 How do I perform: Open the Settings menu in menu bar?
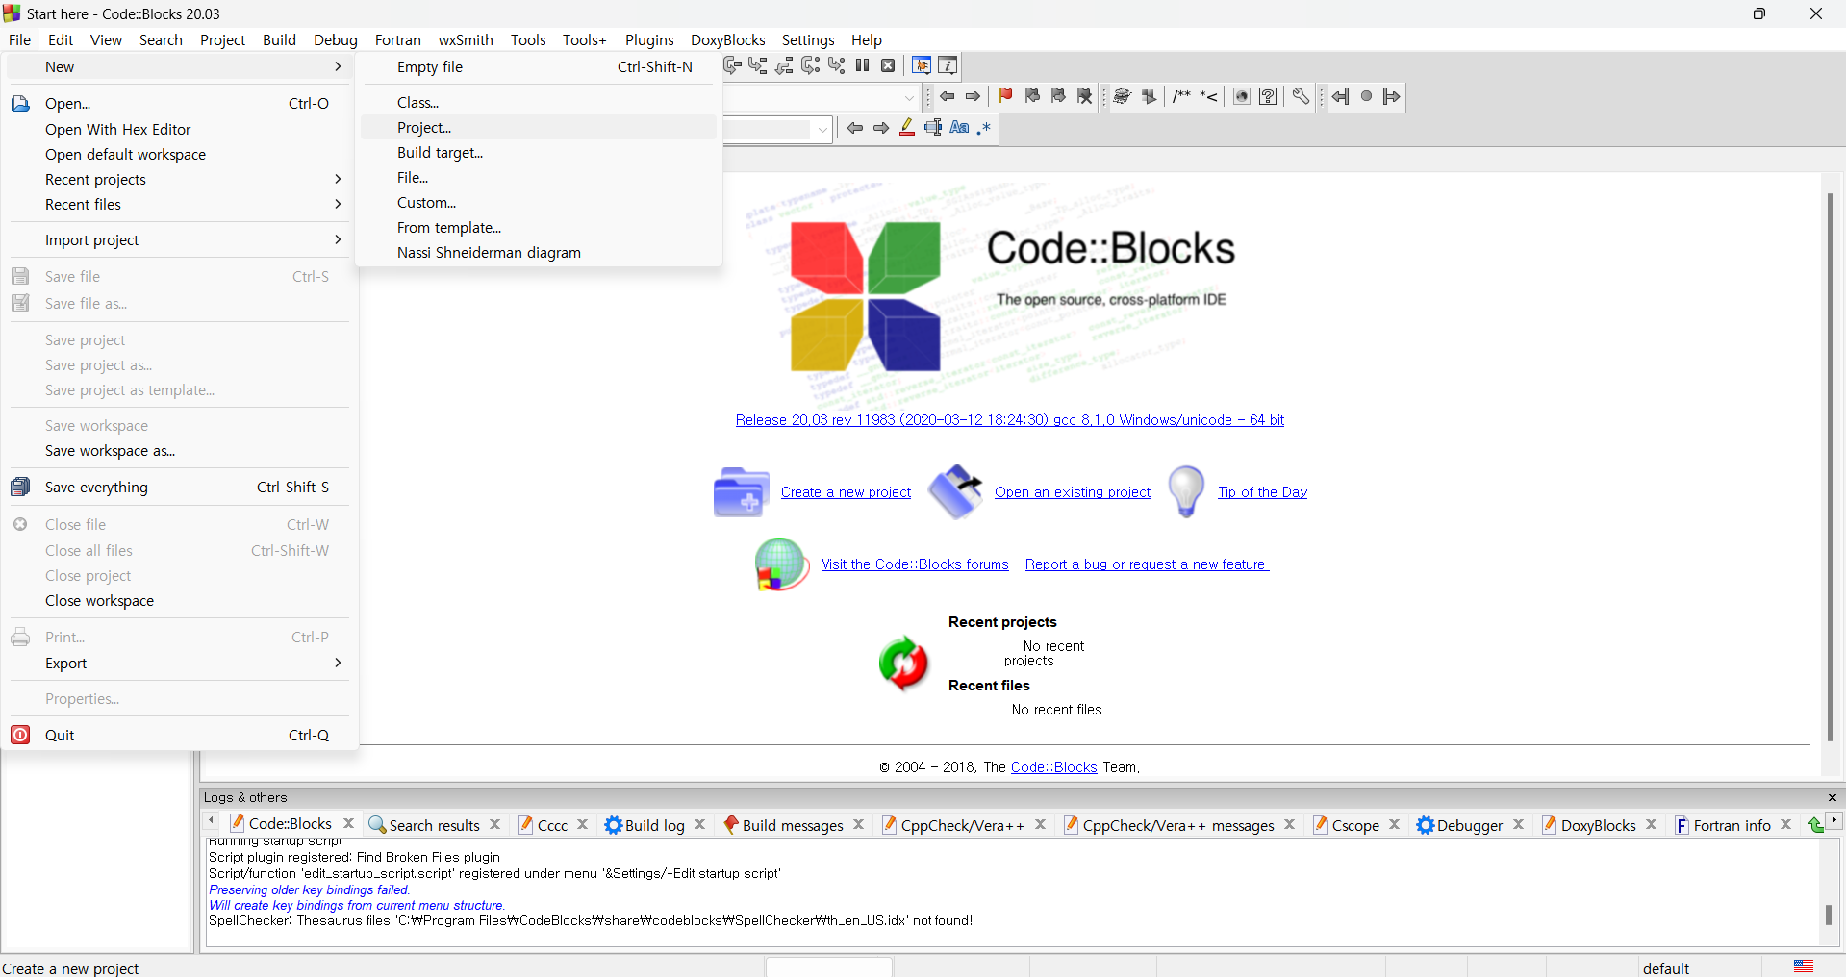(807, 39)
